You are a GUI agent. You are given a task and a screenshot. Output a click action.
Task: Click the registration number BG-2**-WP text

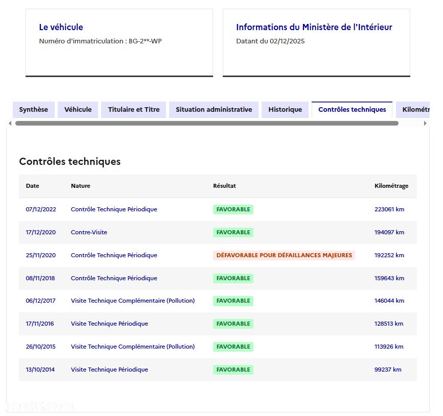coord(145,41)
